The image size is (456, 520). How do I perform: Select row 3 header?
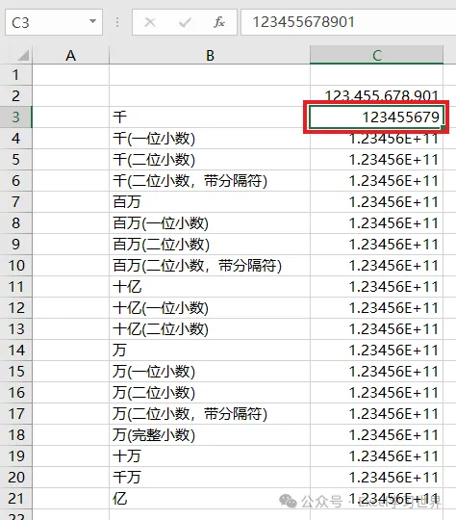[16, 117]
